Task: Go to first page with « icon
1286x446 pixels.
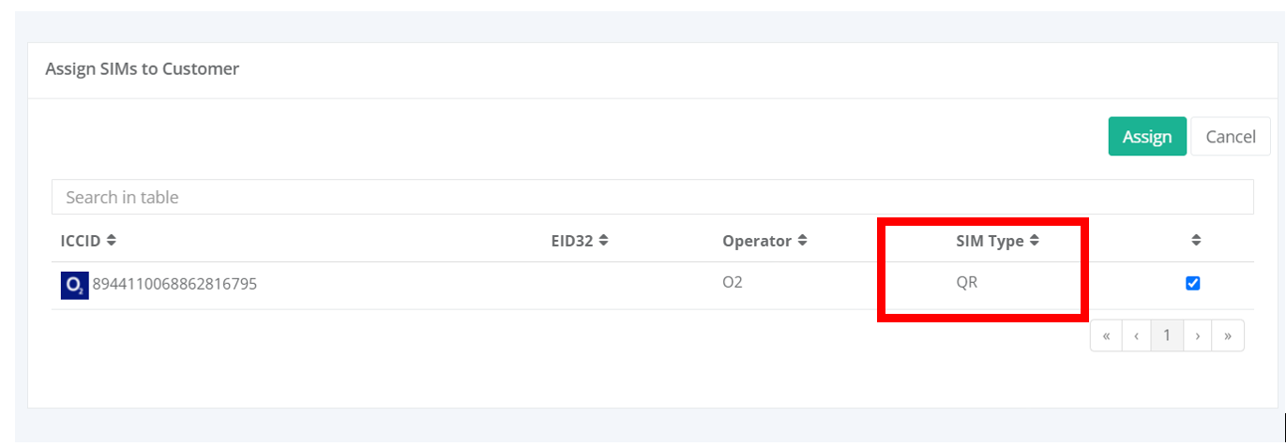Action: [1106, 335]
